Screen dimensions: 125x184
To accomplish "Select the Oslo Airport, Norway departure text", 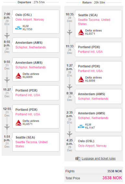I will tap(30, 19).
